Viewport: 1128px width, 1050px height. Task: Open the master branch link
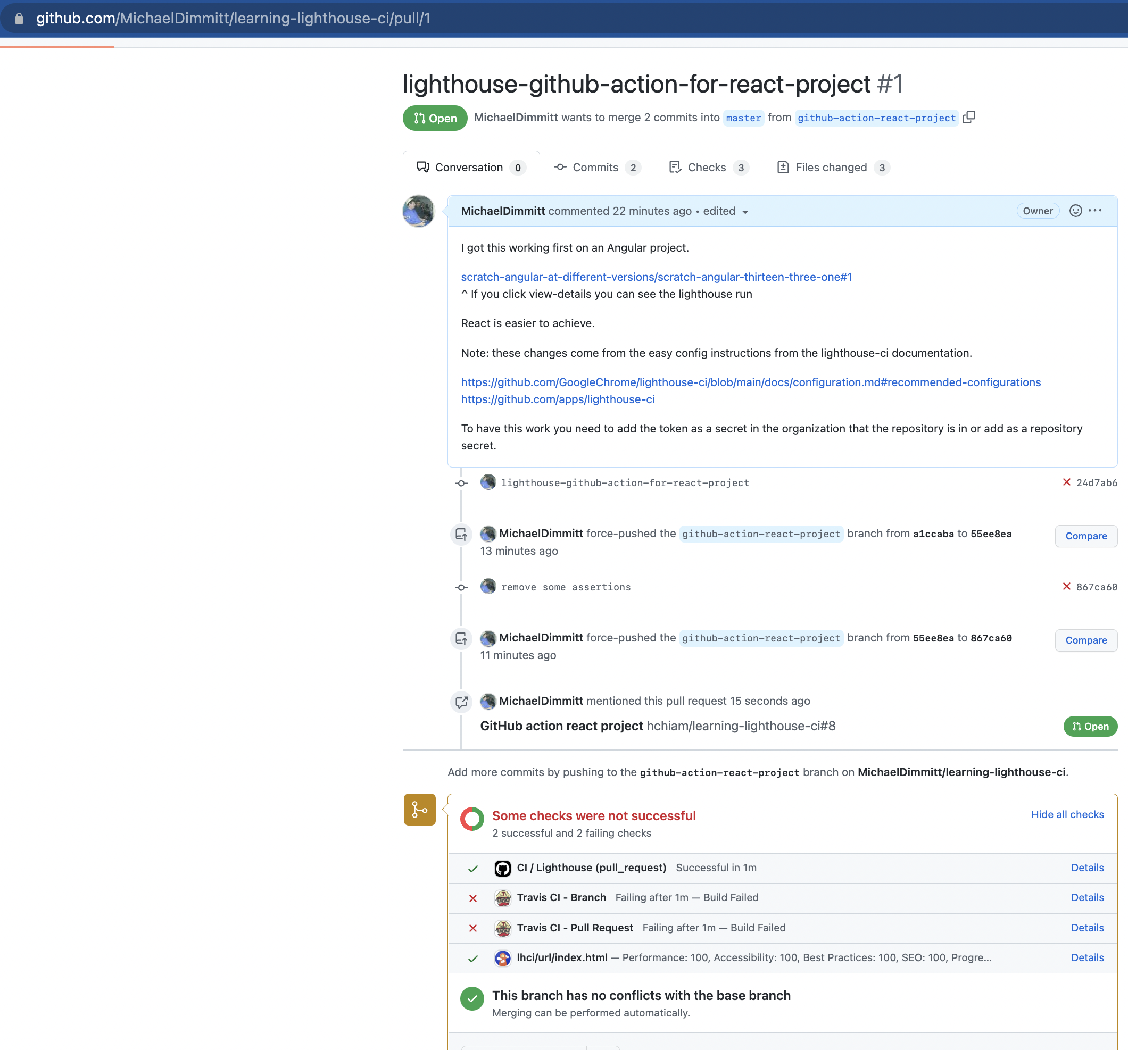click(743, 118)
